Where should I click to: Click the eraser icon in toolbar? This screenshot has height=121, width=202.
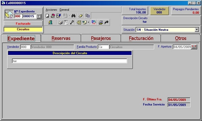(81, 16)
